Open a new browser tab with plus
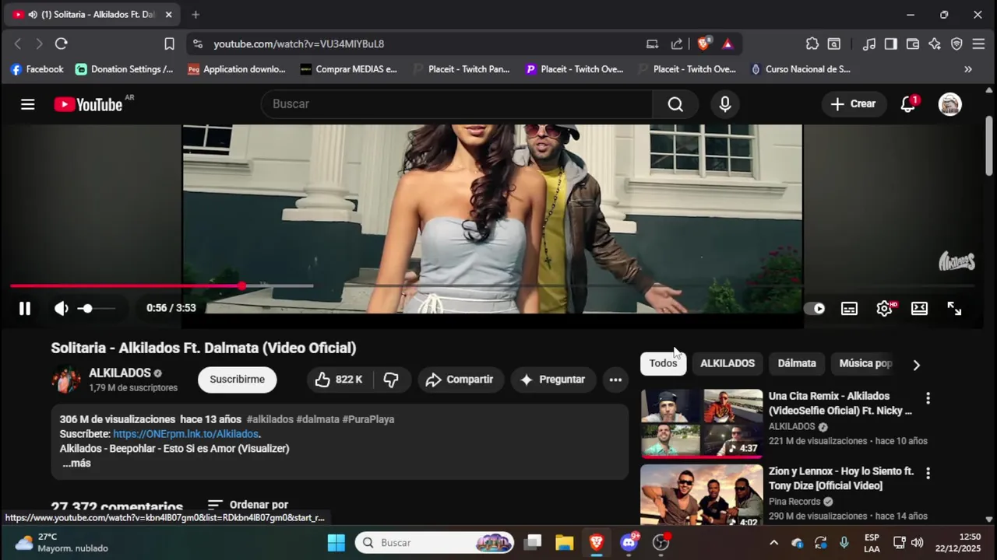Viewport: 997px width, 560px height. (x=196, y=15)
